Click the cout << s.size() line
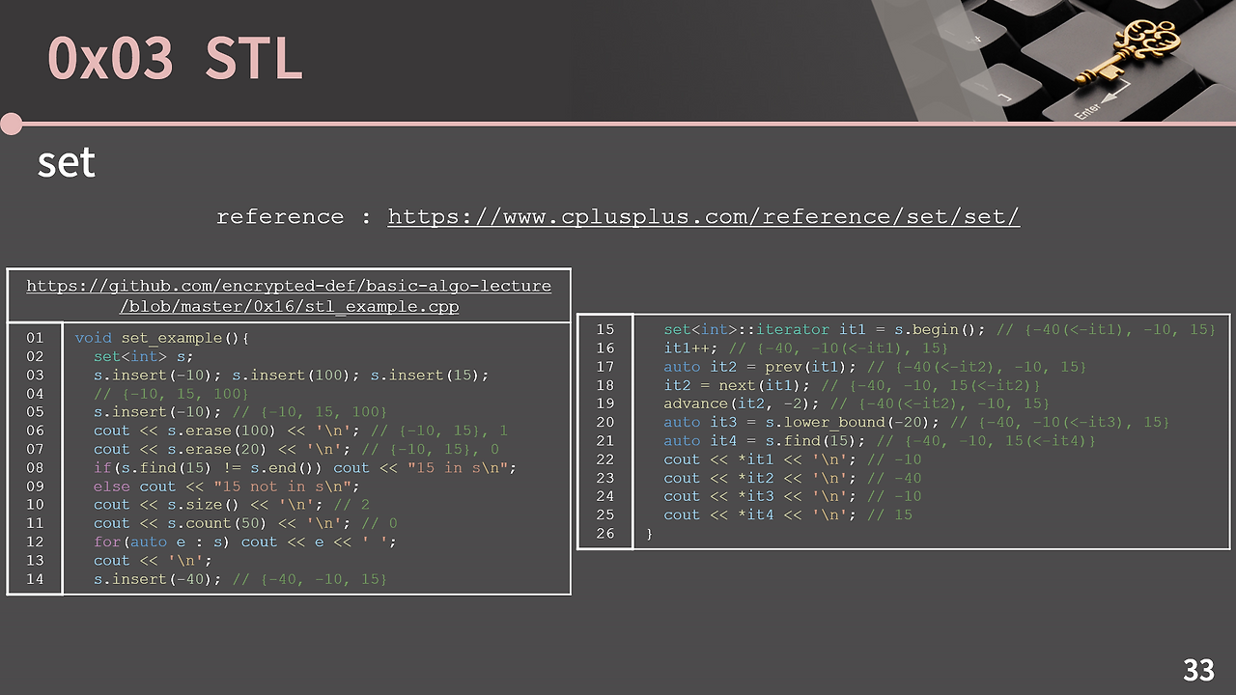 232,505
